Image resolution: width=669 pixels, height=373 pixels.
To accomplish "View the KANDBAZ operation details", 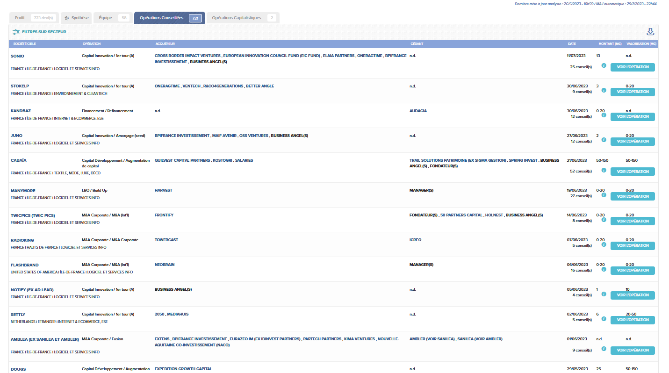I will pyautogui.click(x=633, y=117).
